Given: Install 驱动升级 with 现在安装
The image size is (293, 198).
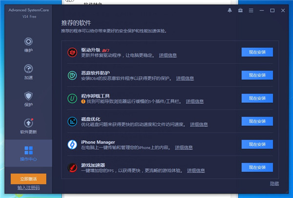Looking at the screenshot, I should (257, 52).
